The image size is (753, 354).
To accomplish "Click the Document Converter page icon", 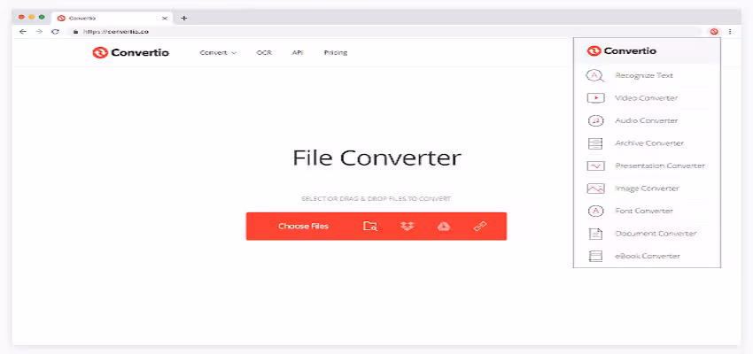I will coord(595,234).
